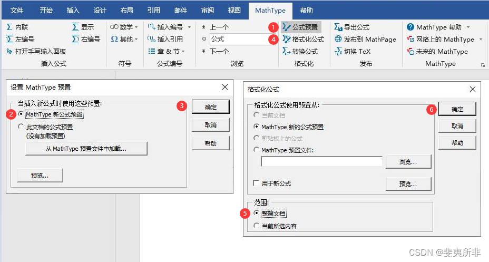Open the 章 & 节 dropdown
489x262 pixels.
pos(167,52)
